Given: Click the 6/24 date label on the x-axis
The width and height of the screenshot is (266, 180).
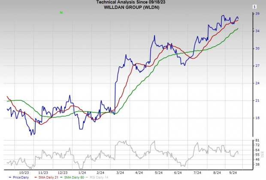Looking at the screenshot, I should pos(178,171).
